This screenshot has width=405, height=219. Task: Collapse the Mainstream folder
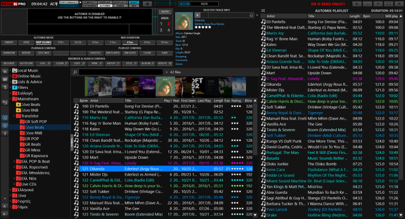10,99
